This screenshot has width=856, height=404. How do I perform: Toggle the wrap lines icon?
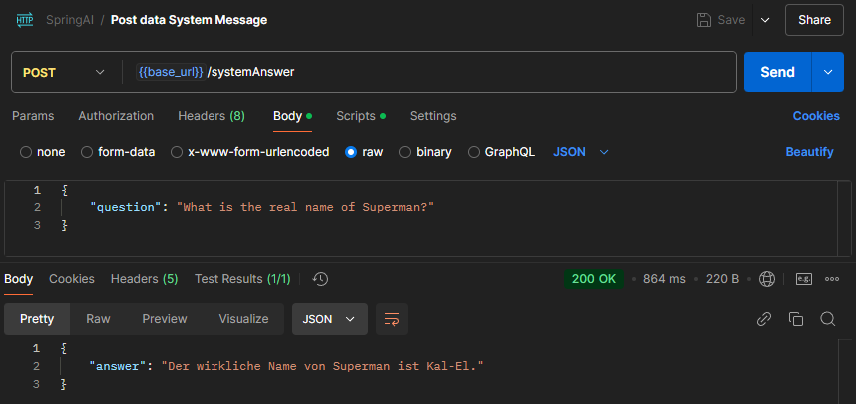[392, 319]
